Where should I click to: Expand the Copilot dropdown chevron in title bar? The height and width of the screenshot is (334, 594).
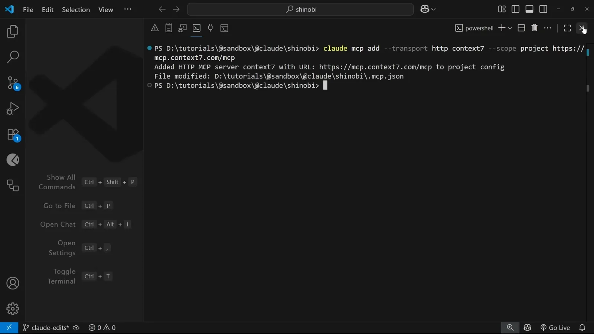(434, 10)
